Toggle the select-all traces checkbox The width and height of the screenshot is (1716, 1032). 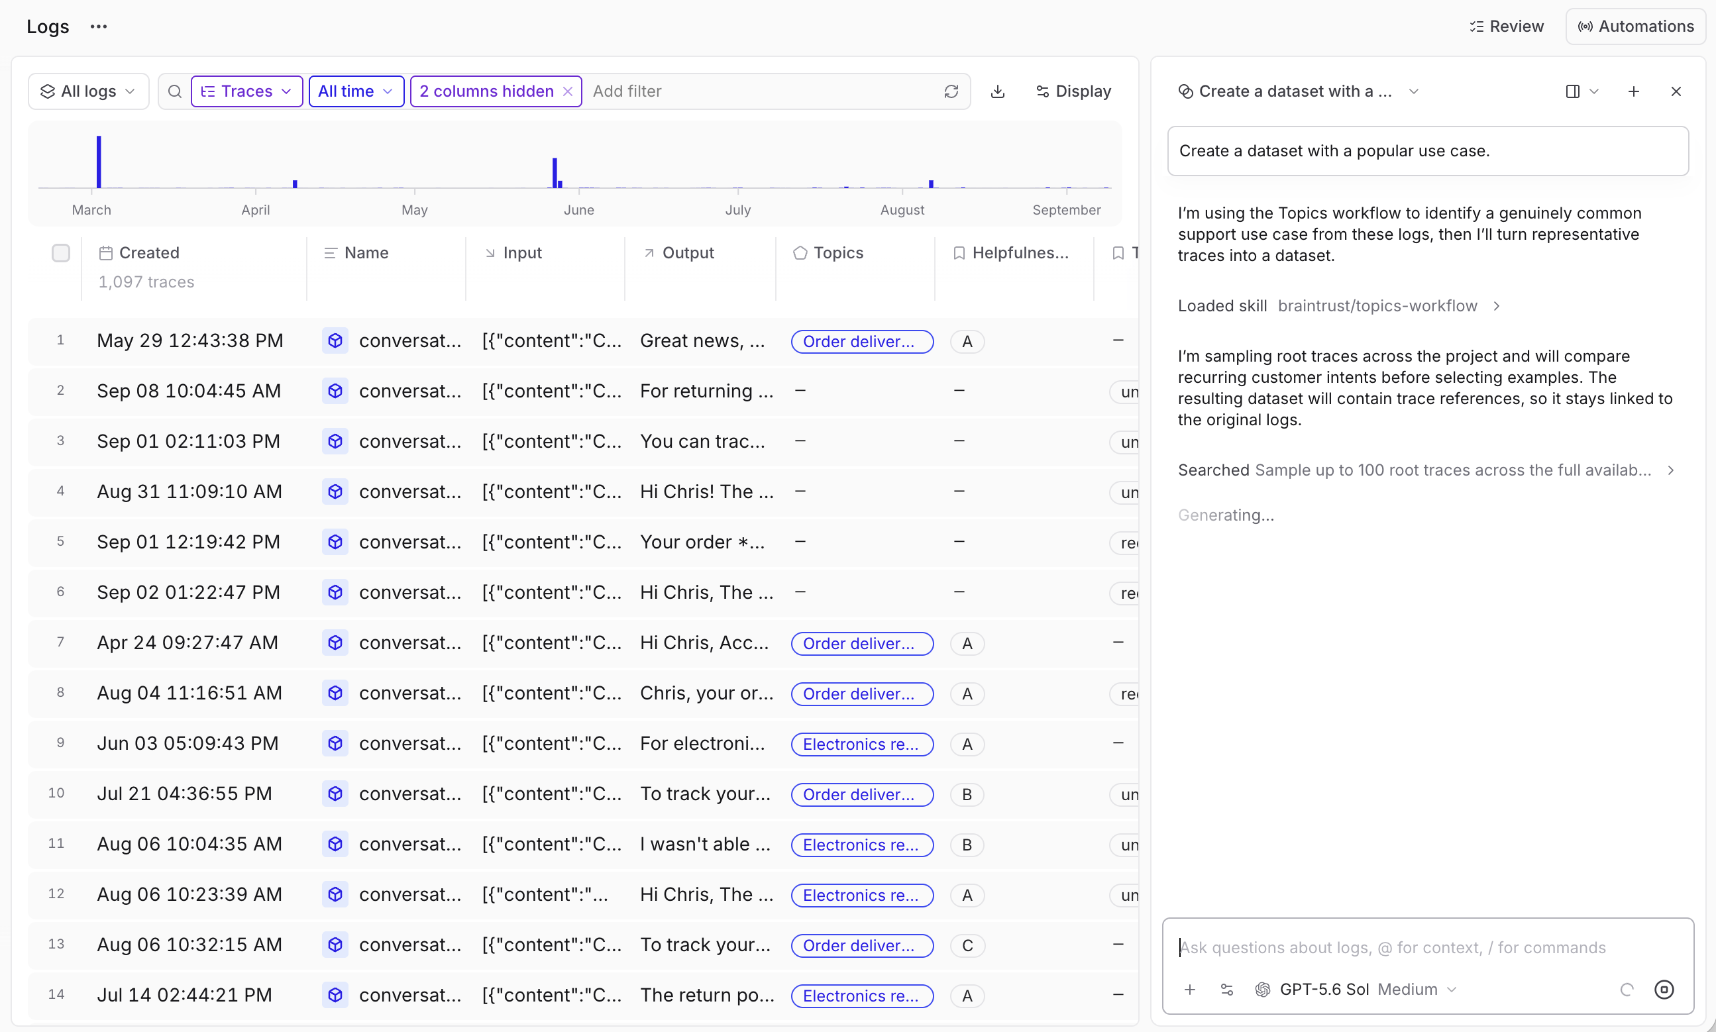coord(60,252)
